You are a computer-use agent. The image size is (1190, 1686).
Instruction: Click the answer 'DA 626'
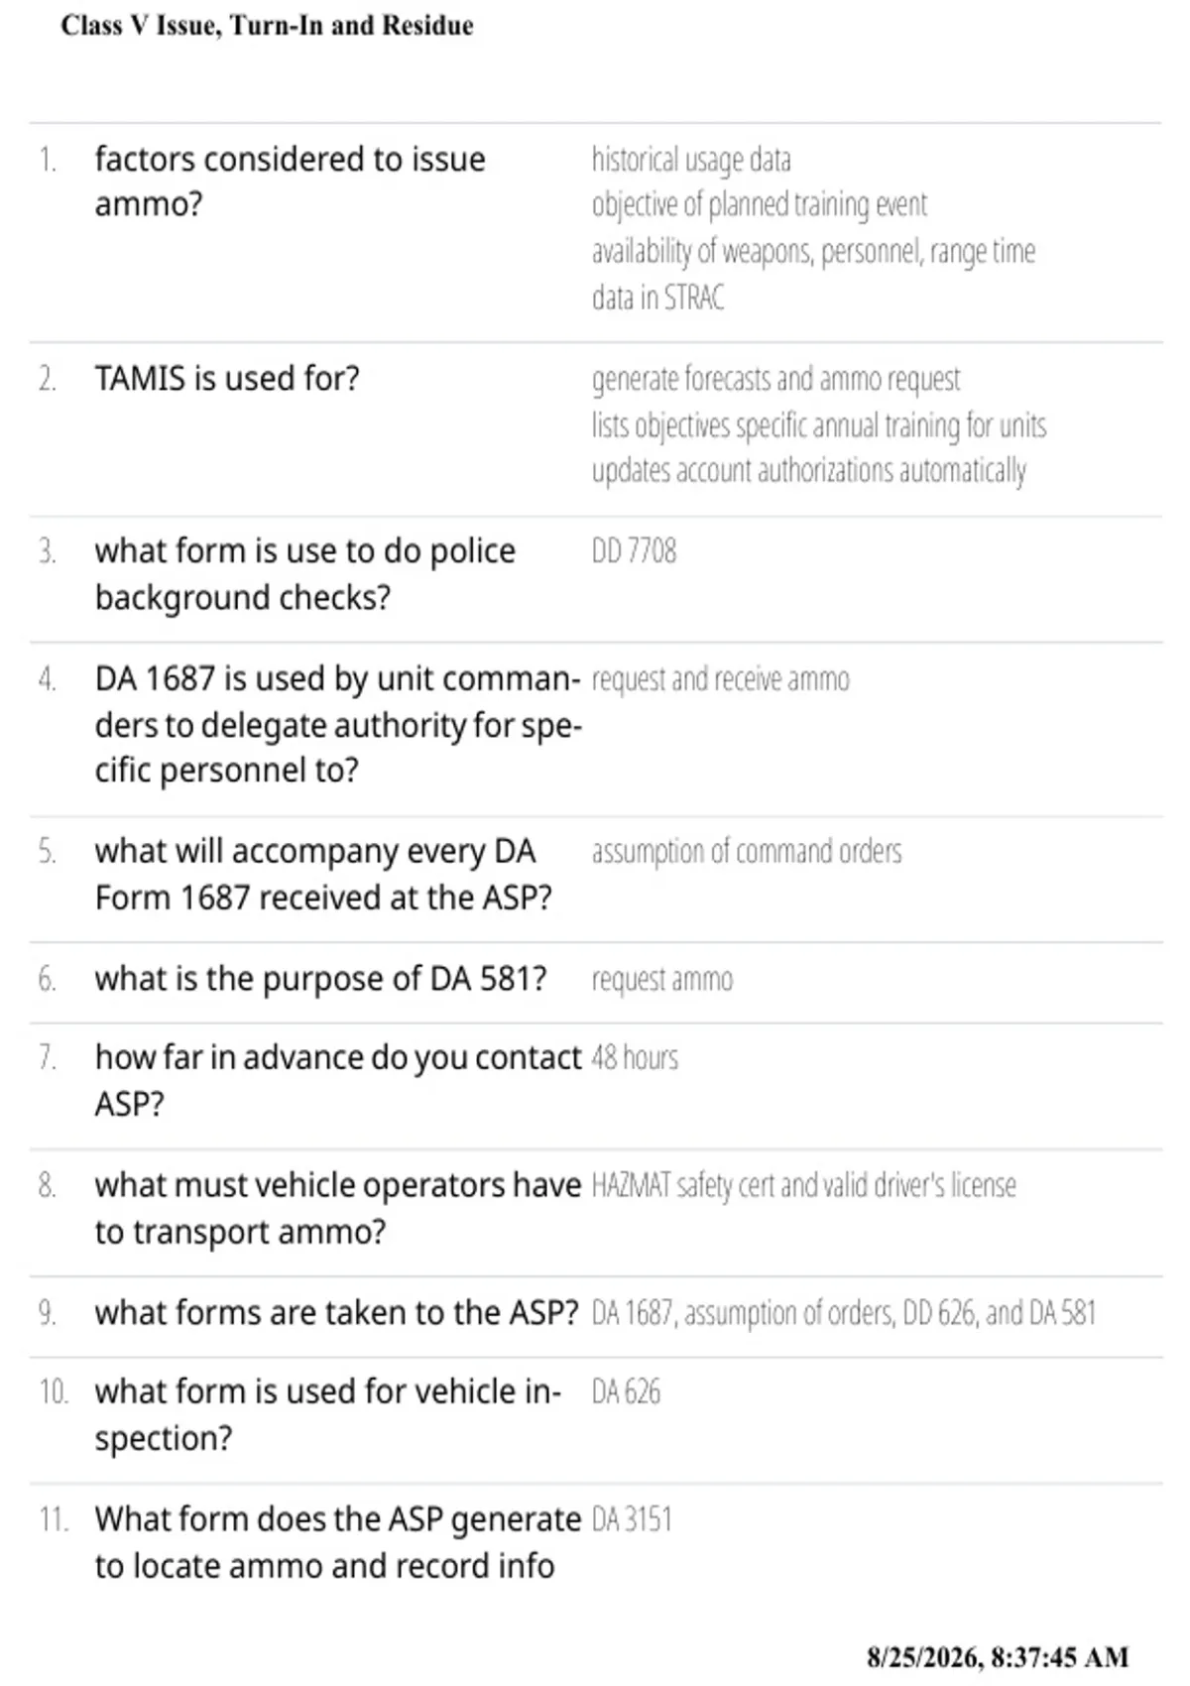[626, 1392]
